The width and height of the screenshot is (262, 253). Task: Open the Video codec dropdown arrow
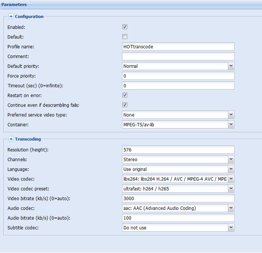tap(231, 179)
